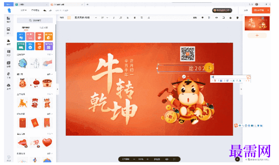Insert the golden ox sticker
Image resolution: width=279 pixels, height=165 pixels.
coord(23,103)
